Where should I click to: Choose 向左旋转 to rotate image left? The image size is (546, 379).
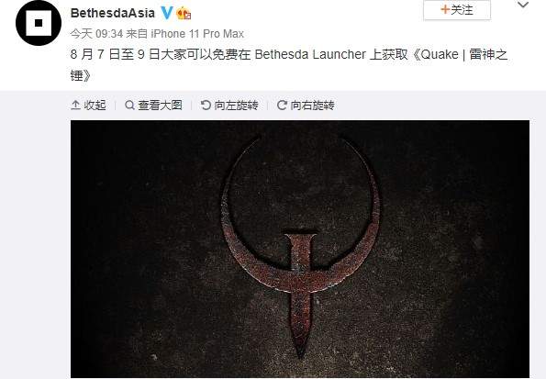[x=236, y=105]
